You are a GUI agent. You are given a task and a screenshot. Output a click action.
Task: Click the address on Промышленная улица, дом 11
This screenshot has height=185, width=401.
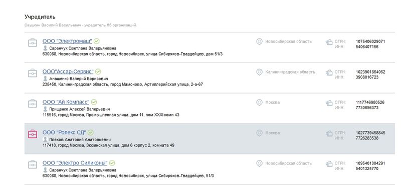point(111,115)
